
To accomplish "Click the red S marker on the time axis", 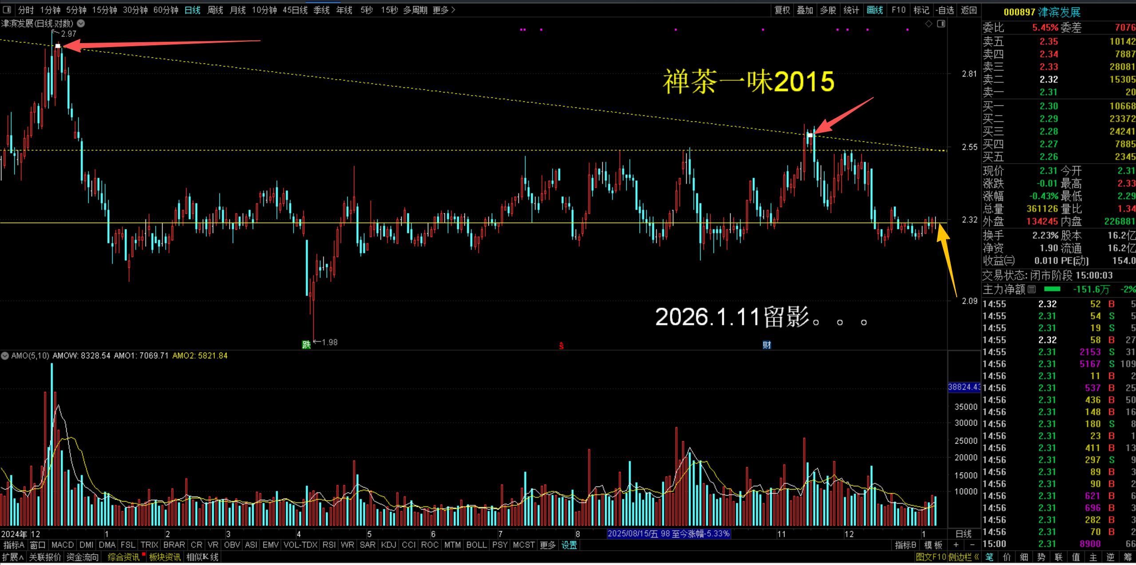I will pyautogui.click(x=562, y=346).
